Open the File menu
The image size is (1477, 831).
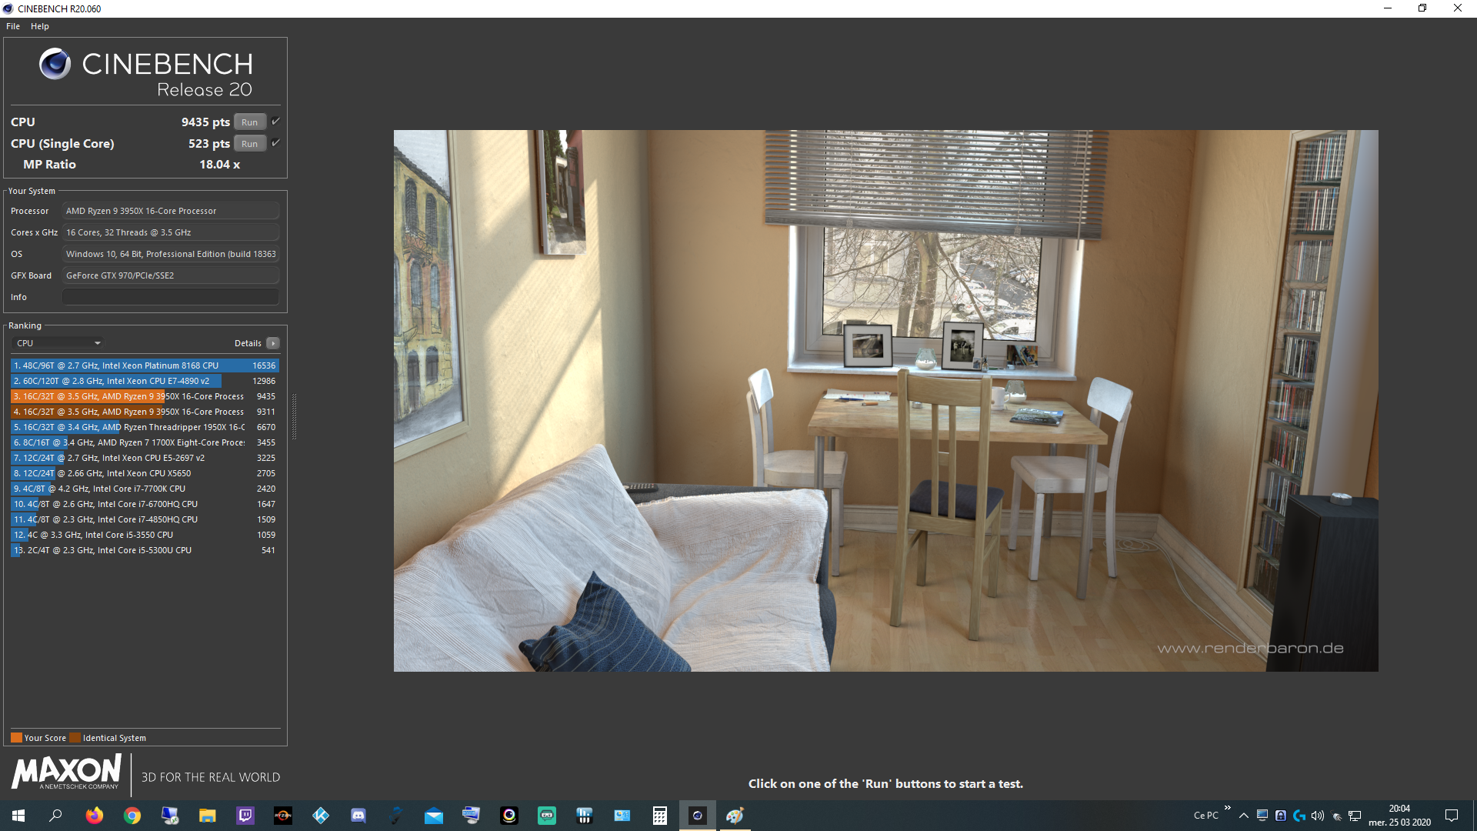(13, 26)
